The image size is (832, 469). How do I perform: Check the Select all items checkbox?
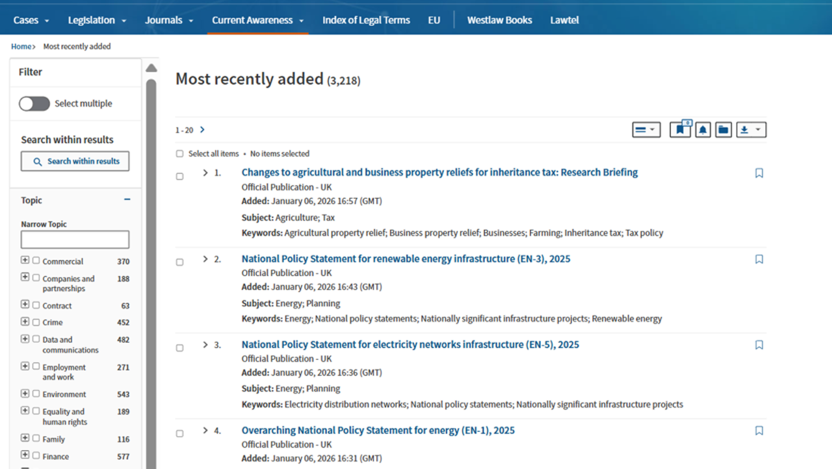coord(179,154)
